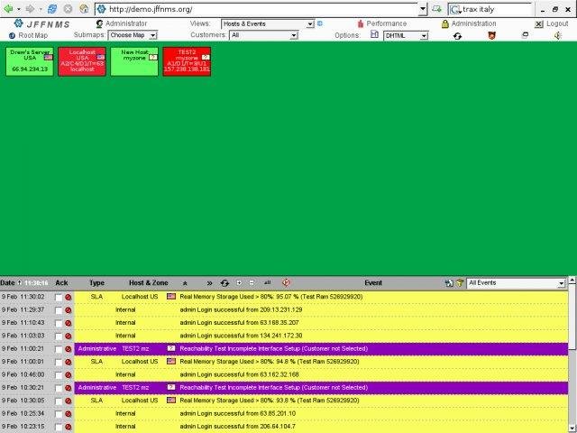Click the map refresh icon in Options bar

pos(457,36)
